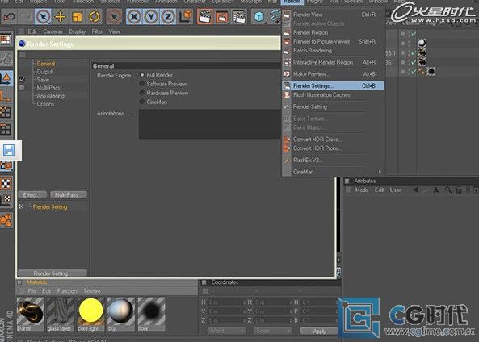Toggle the Z axis lock
479x342 pixels.
coord(168,16)
